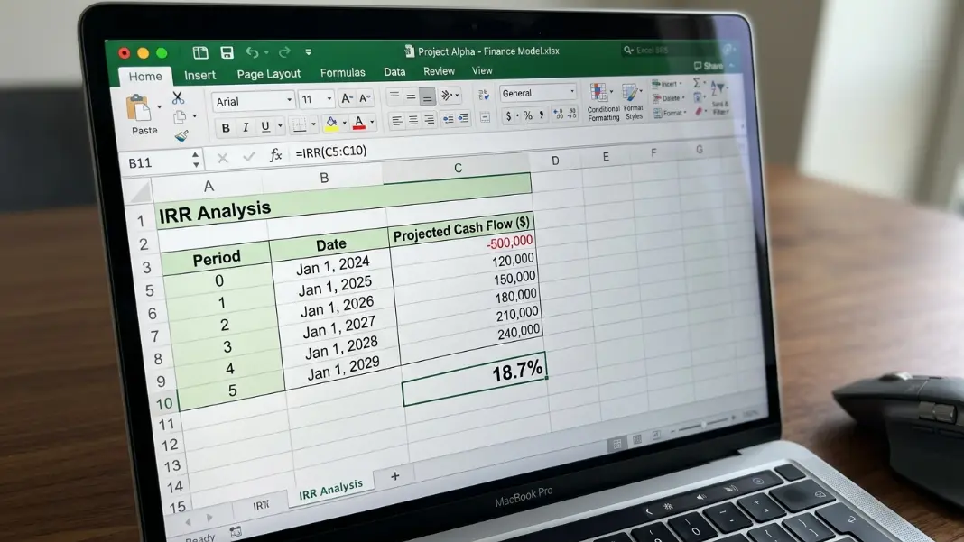The width and height of the screenshot is (964, 542).
Task: Click the Merge cells icon
Action: (485, 117)
